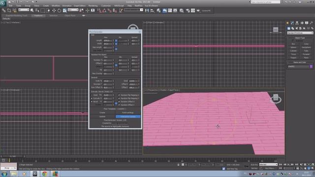This screenshot has width=315, height=177.
Task: Select the Geometry category icon
Action: [289, 29]
